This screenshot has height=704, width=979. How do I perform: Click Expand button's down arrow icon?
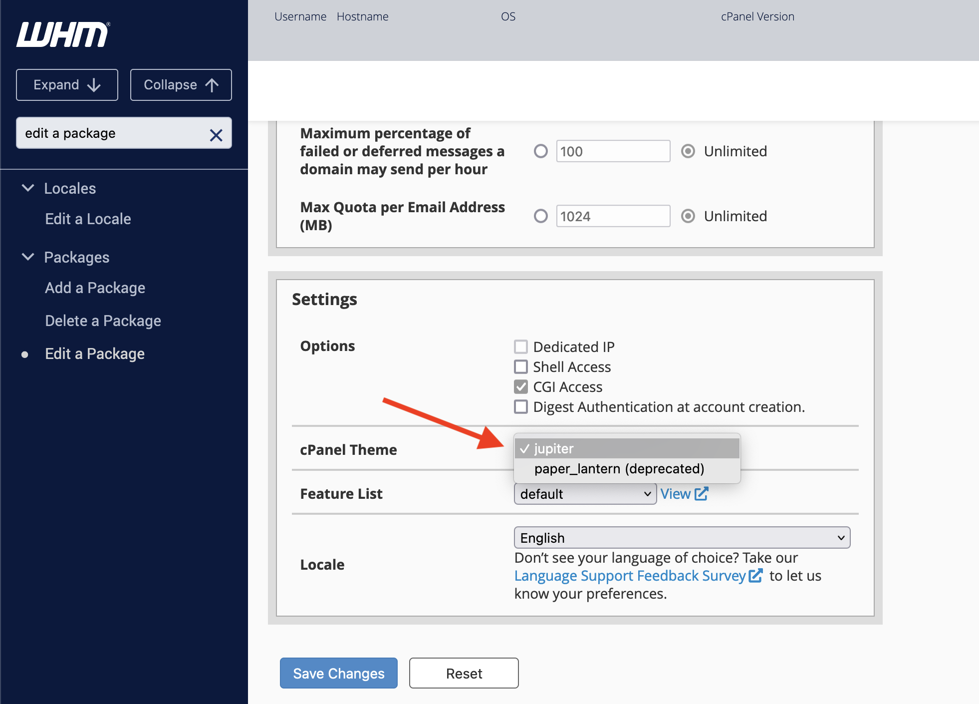click(94, 85)
